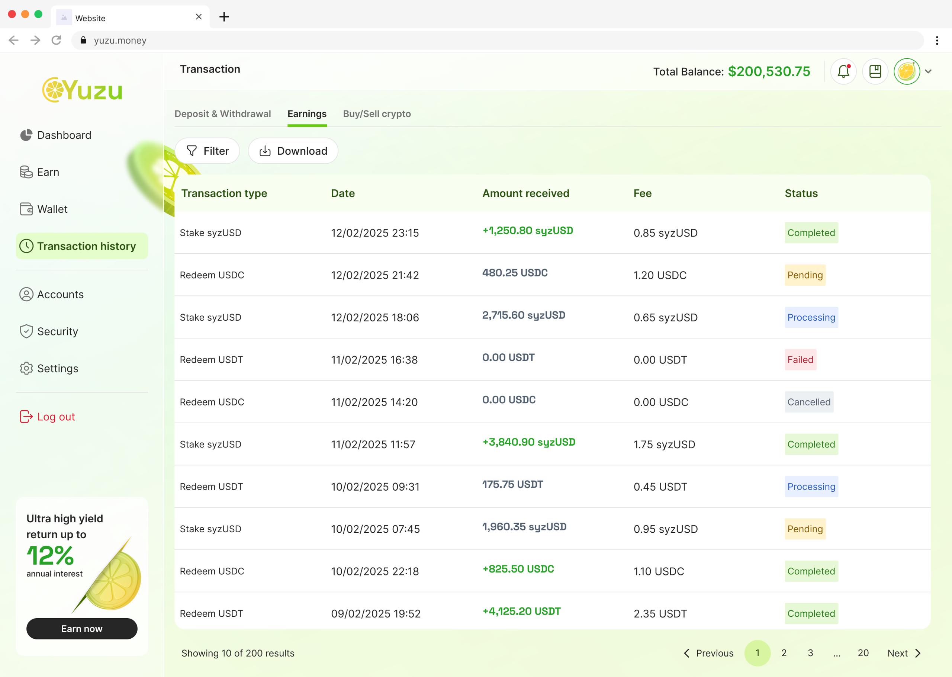The width and height of the screenshot is (952, 677).
Task: Jump to page 3 in pagination
Action: 810,653
